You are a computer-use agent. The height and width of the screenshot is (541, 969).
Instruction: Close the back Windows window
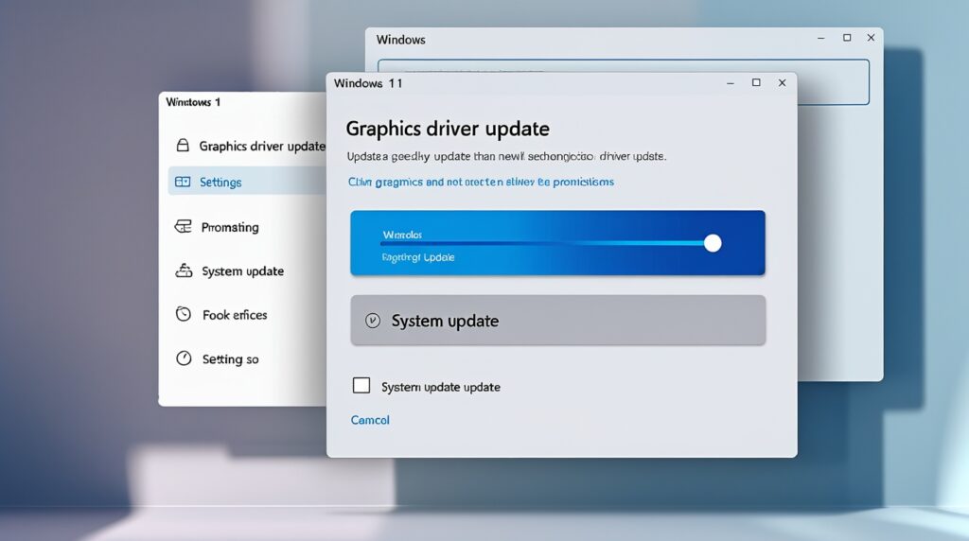(871, 38)
